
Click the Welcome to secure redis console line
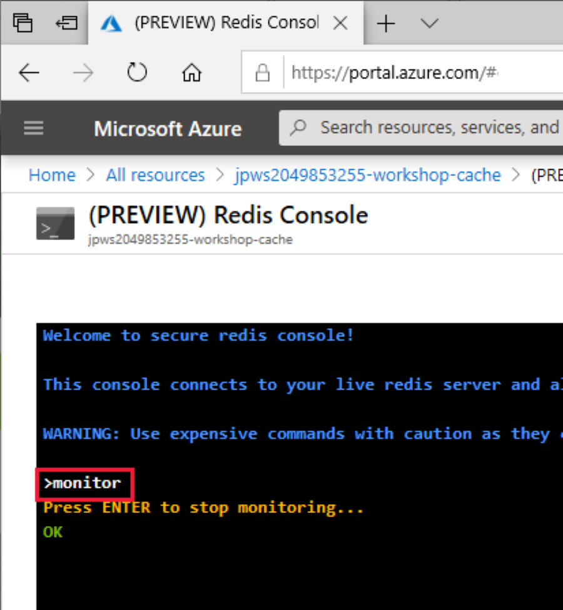point(198,335)
